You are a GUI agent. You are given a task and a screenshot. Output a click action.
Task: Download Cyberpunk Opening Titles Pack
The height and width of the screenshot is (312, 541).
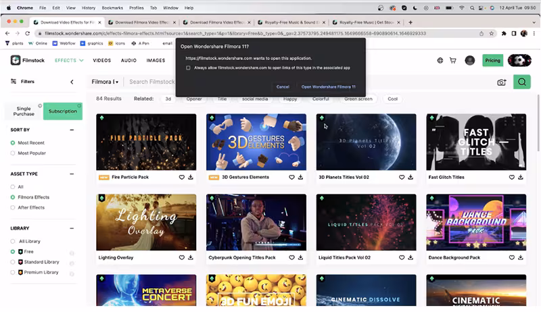(x=300, y=257)
